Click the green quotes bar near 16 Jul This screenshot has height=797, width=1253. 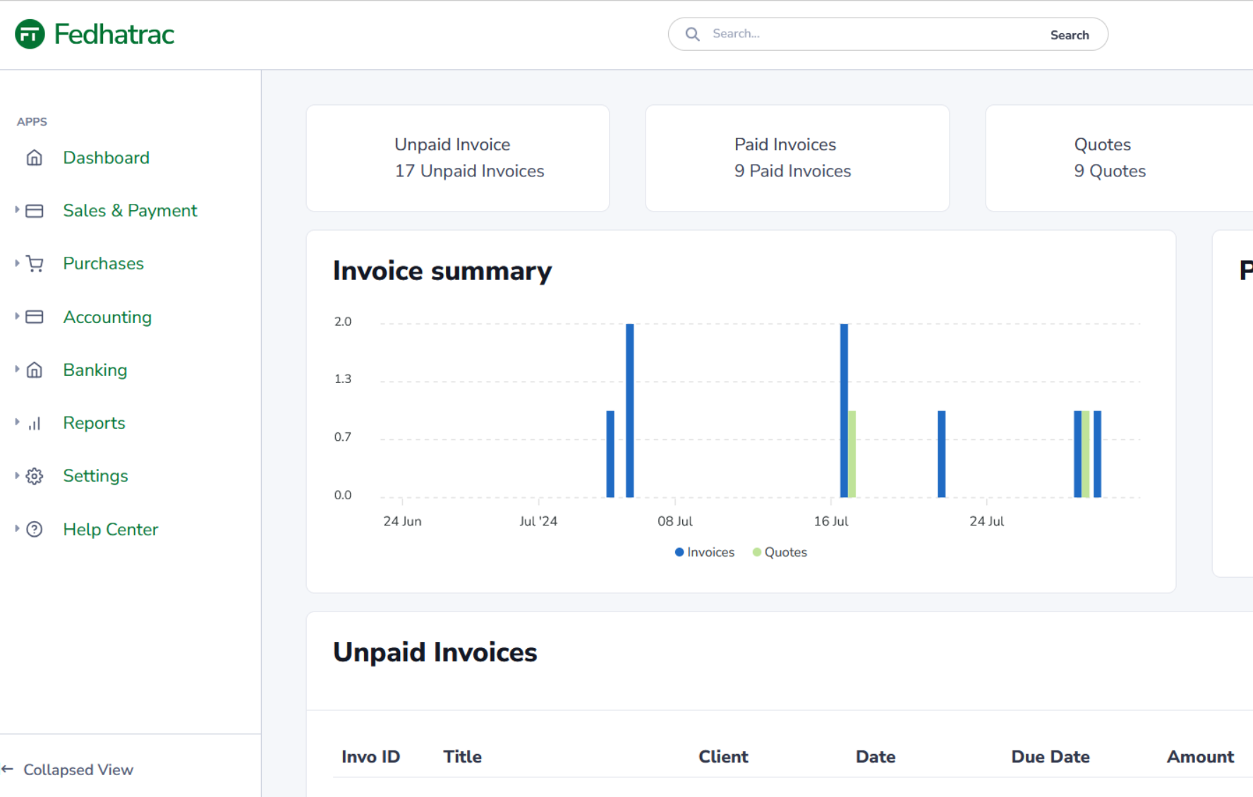pos(852,454)
